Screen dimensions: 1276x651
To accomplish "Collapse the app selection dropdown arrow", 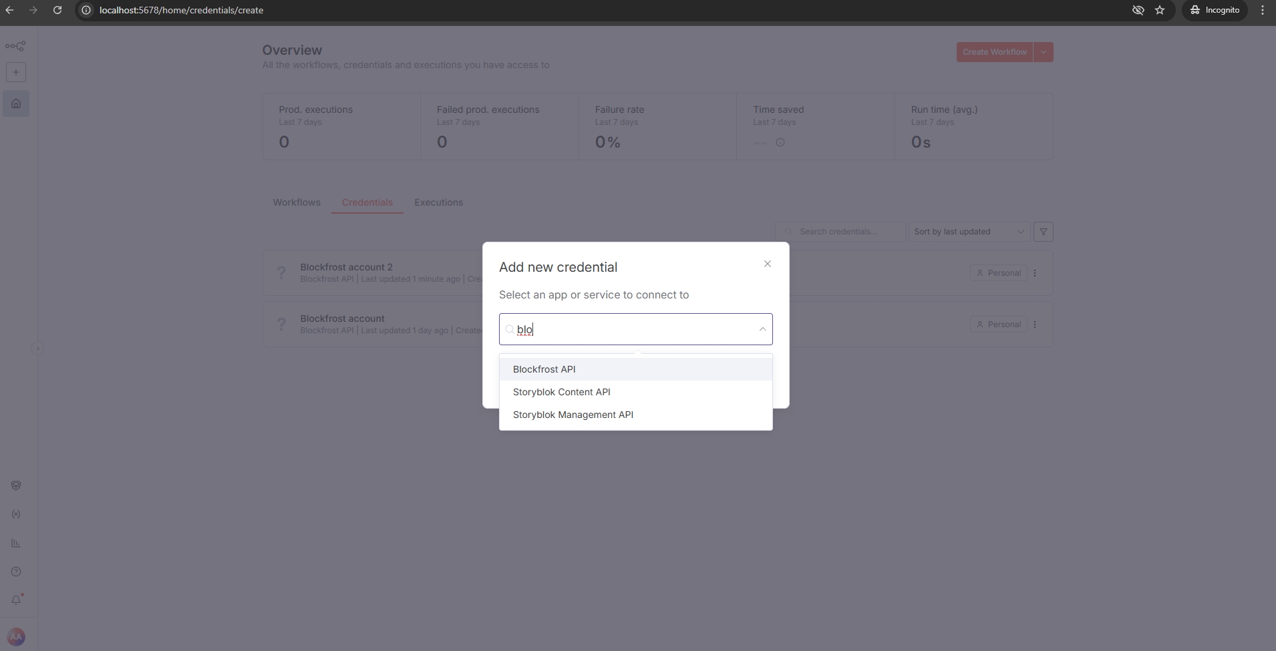I will 762,329.
